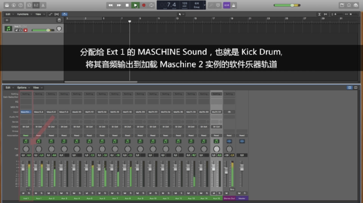Toggle Cycle mode button
Screen dimensions: 363x203
151,5
